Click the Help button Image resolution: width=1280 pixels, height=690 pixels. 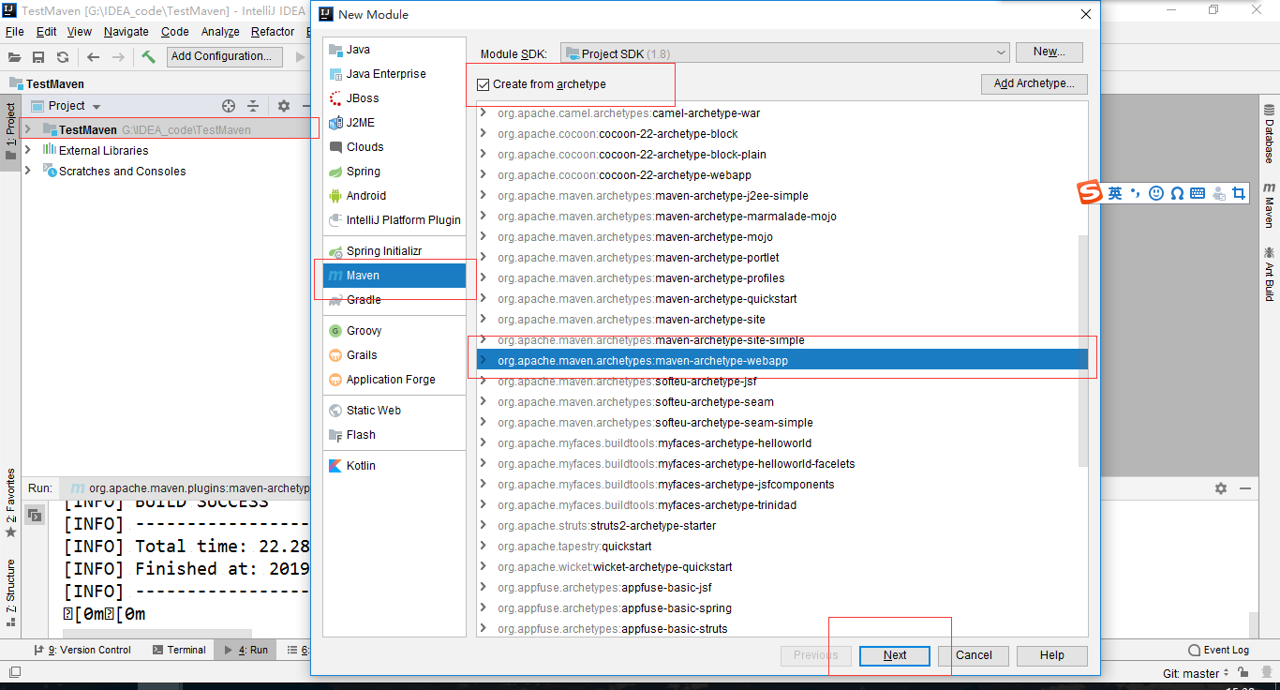(x=1052, y=655)
